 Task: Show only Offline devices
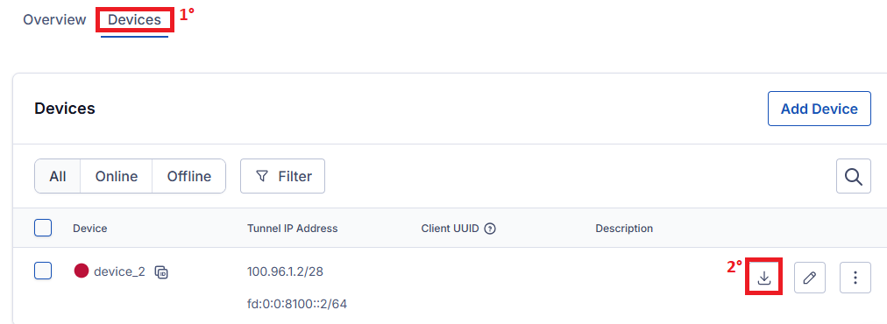pos(189,176)
